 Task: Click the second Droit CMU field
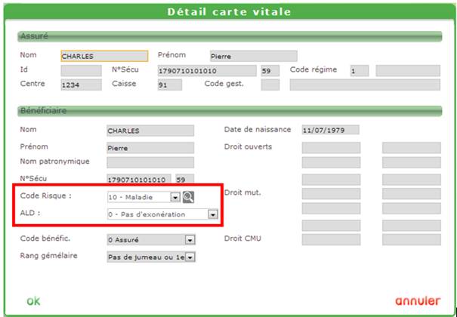[412, 239]
